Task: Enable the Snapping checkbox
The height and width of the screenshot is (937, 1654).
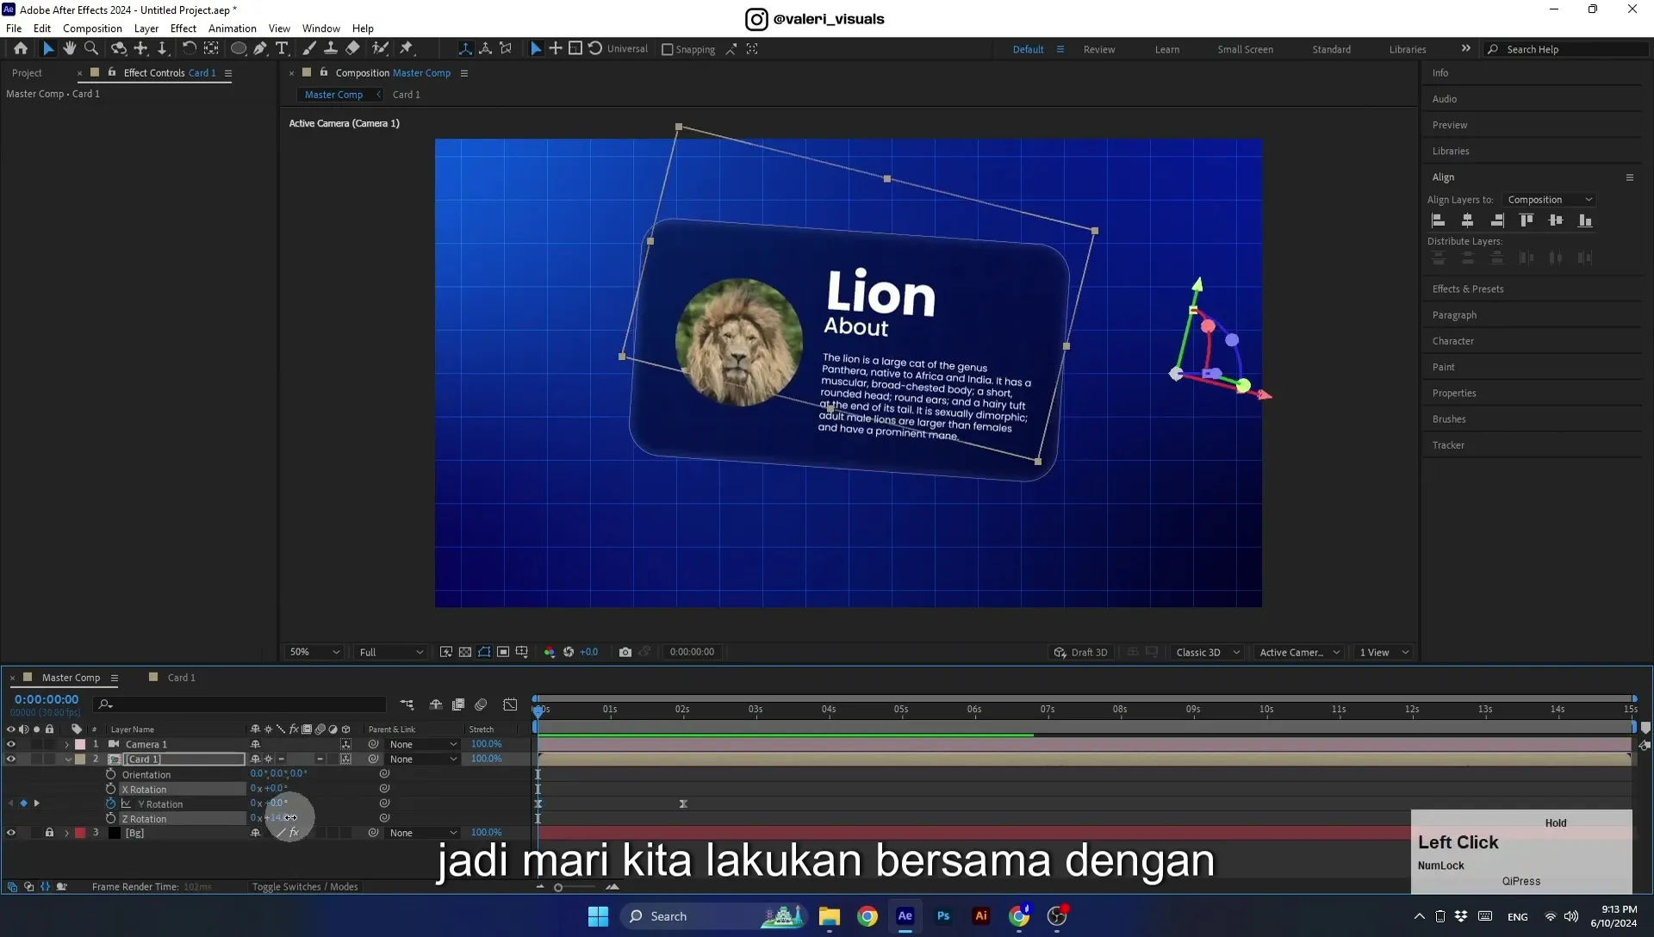Action: click(x=667, y=50)
